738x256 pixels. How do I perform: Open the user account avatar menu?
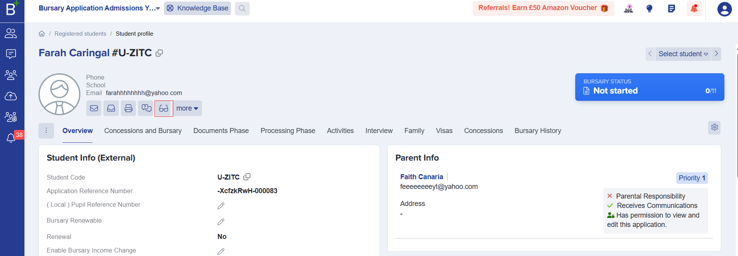(724, 9)
